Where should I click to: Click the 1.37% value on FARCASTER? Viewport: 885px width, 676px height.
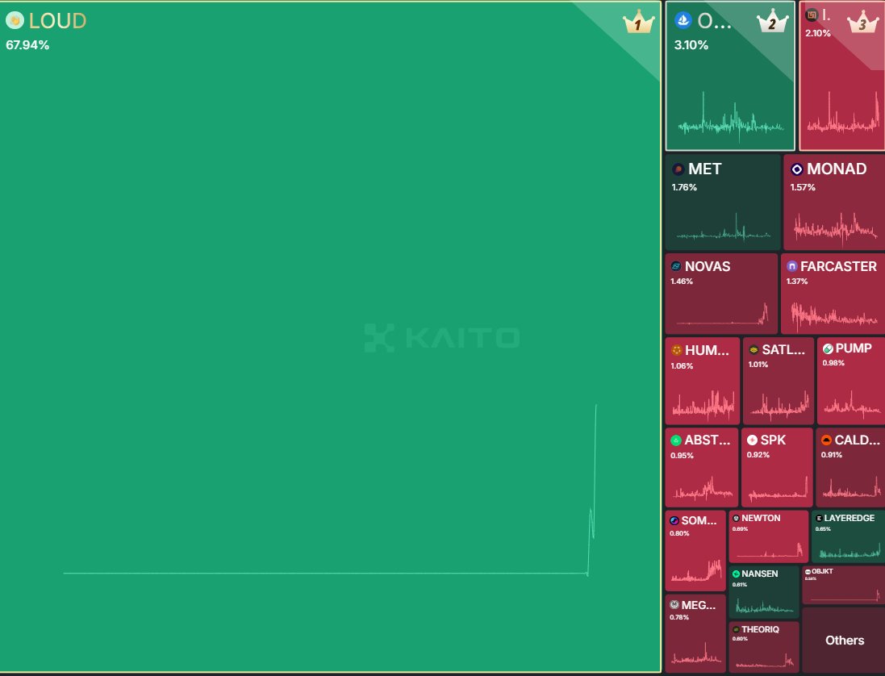click(x=797, y=282)
